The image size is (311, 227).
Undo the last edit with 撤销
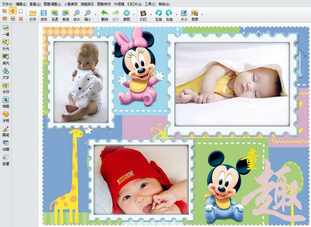coord(104,16)
